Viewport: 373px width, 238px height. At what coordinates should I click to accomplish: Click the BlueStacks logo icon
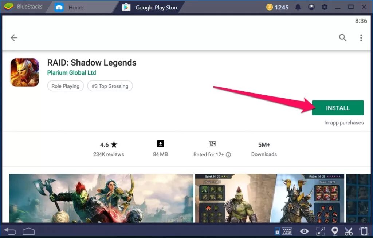tap(9, 7)
